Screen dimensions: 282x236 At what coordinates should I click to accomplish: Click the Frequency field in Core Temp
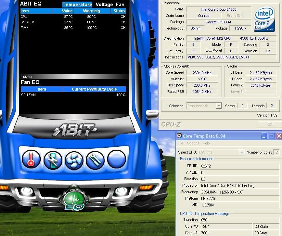click(239, 192)
